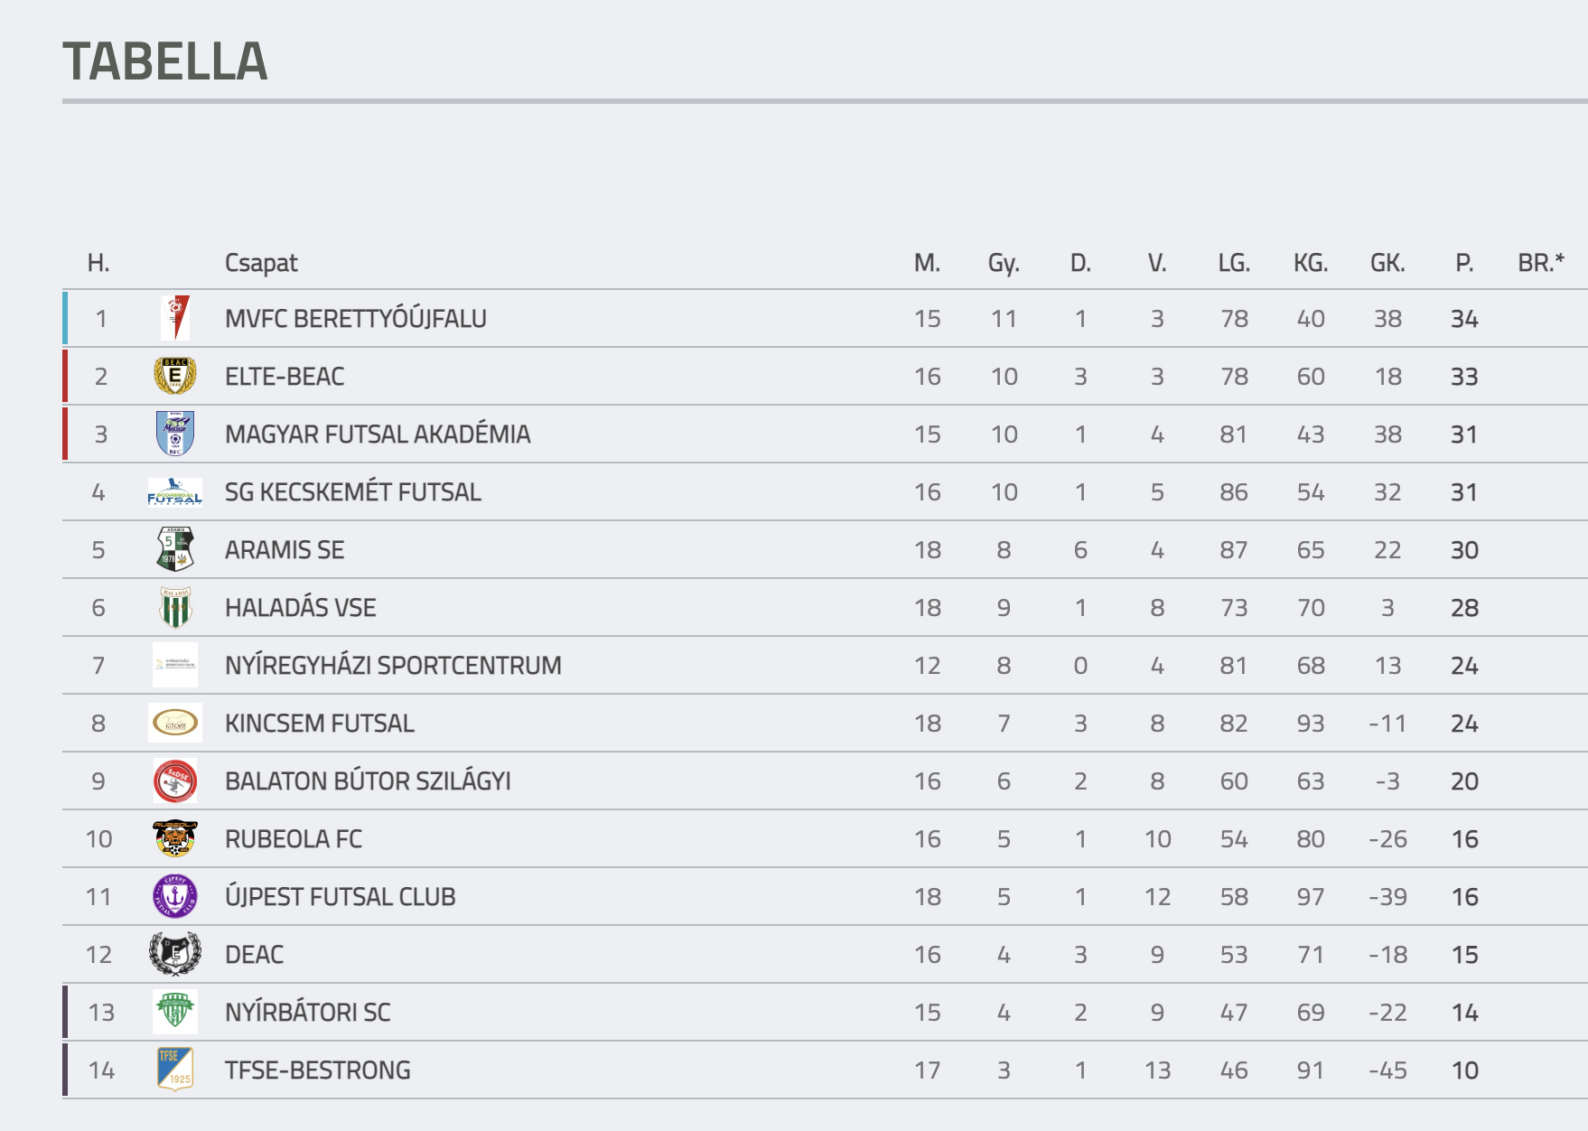Click the Rubeola FC badge
1588x1131 pixels.
click(175, 838)
